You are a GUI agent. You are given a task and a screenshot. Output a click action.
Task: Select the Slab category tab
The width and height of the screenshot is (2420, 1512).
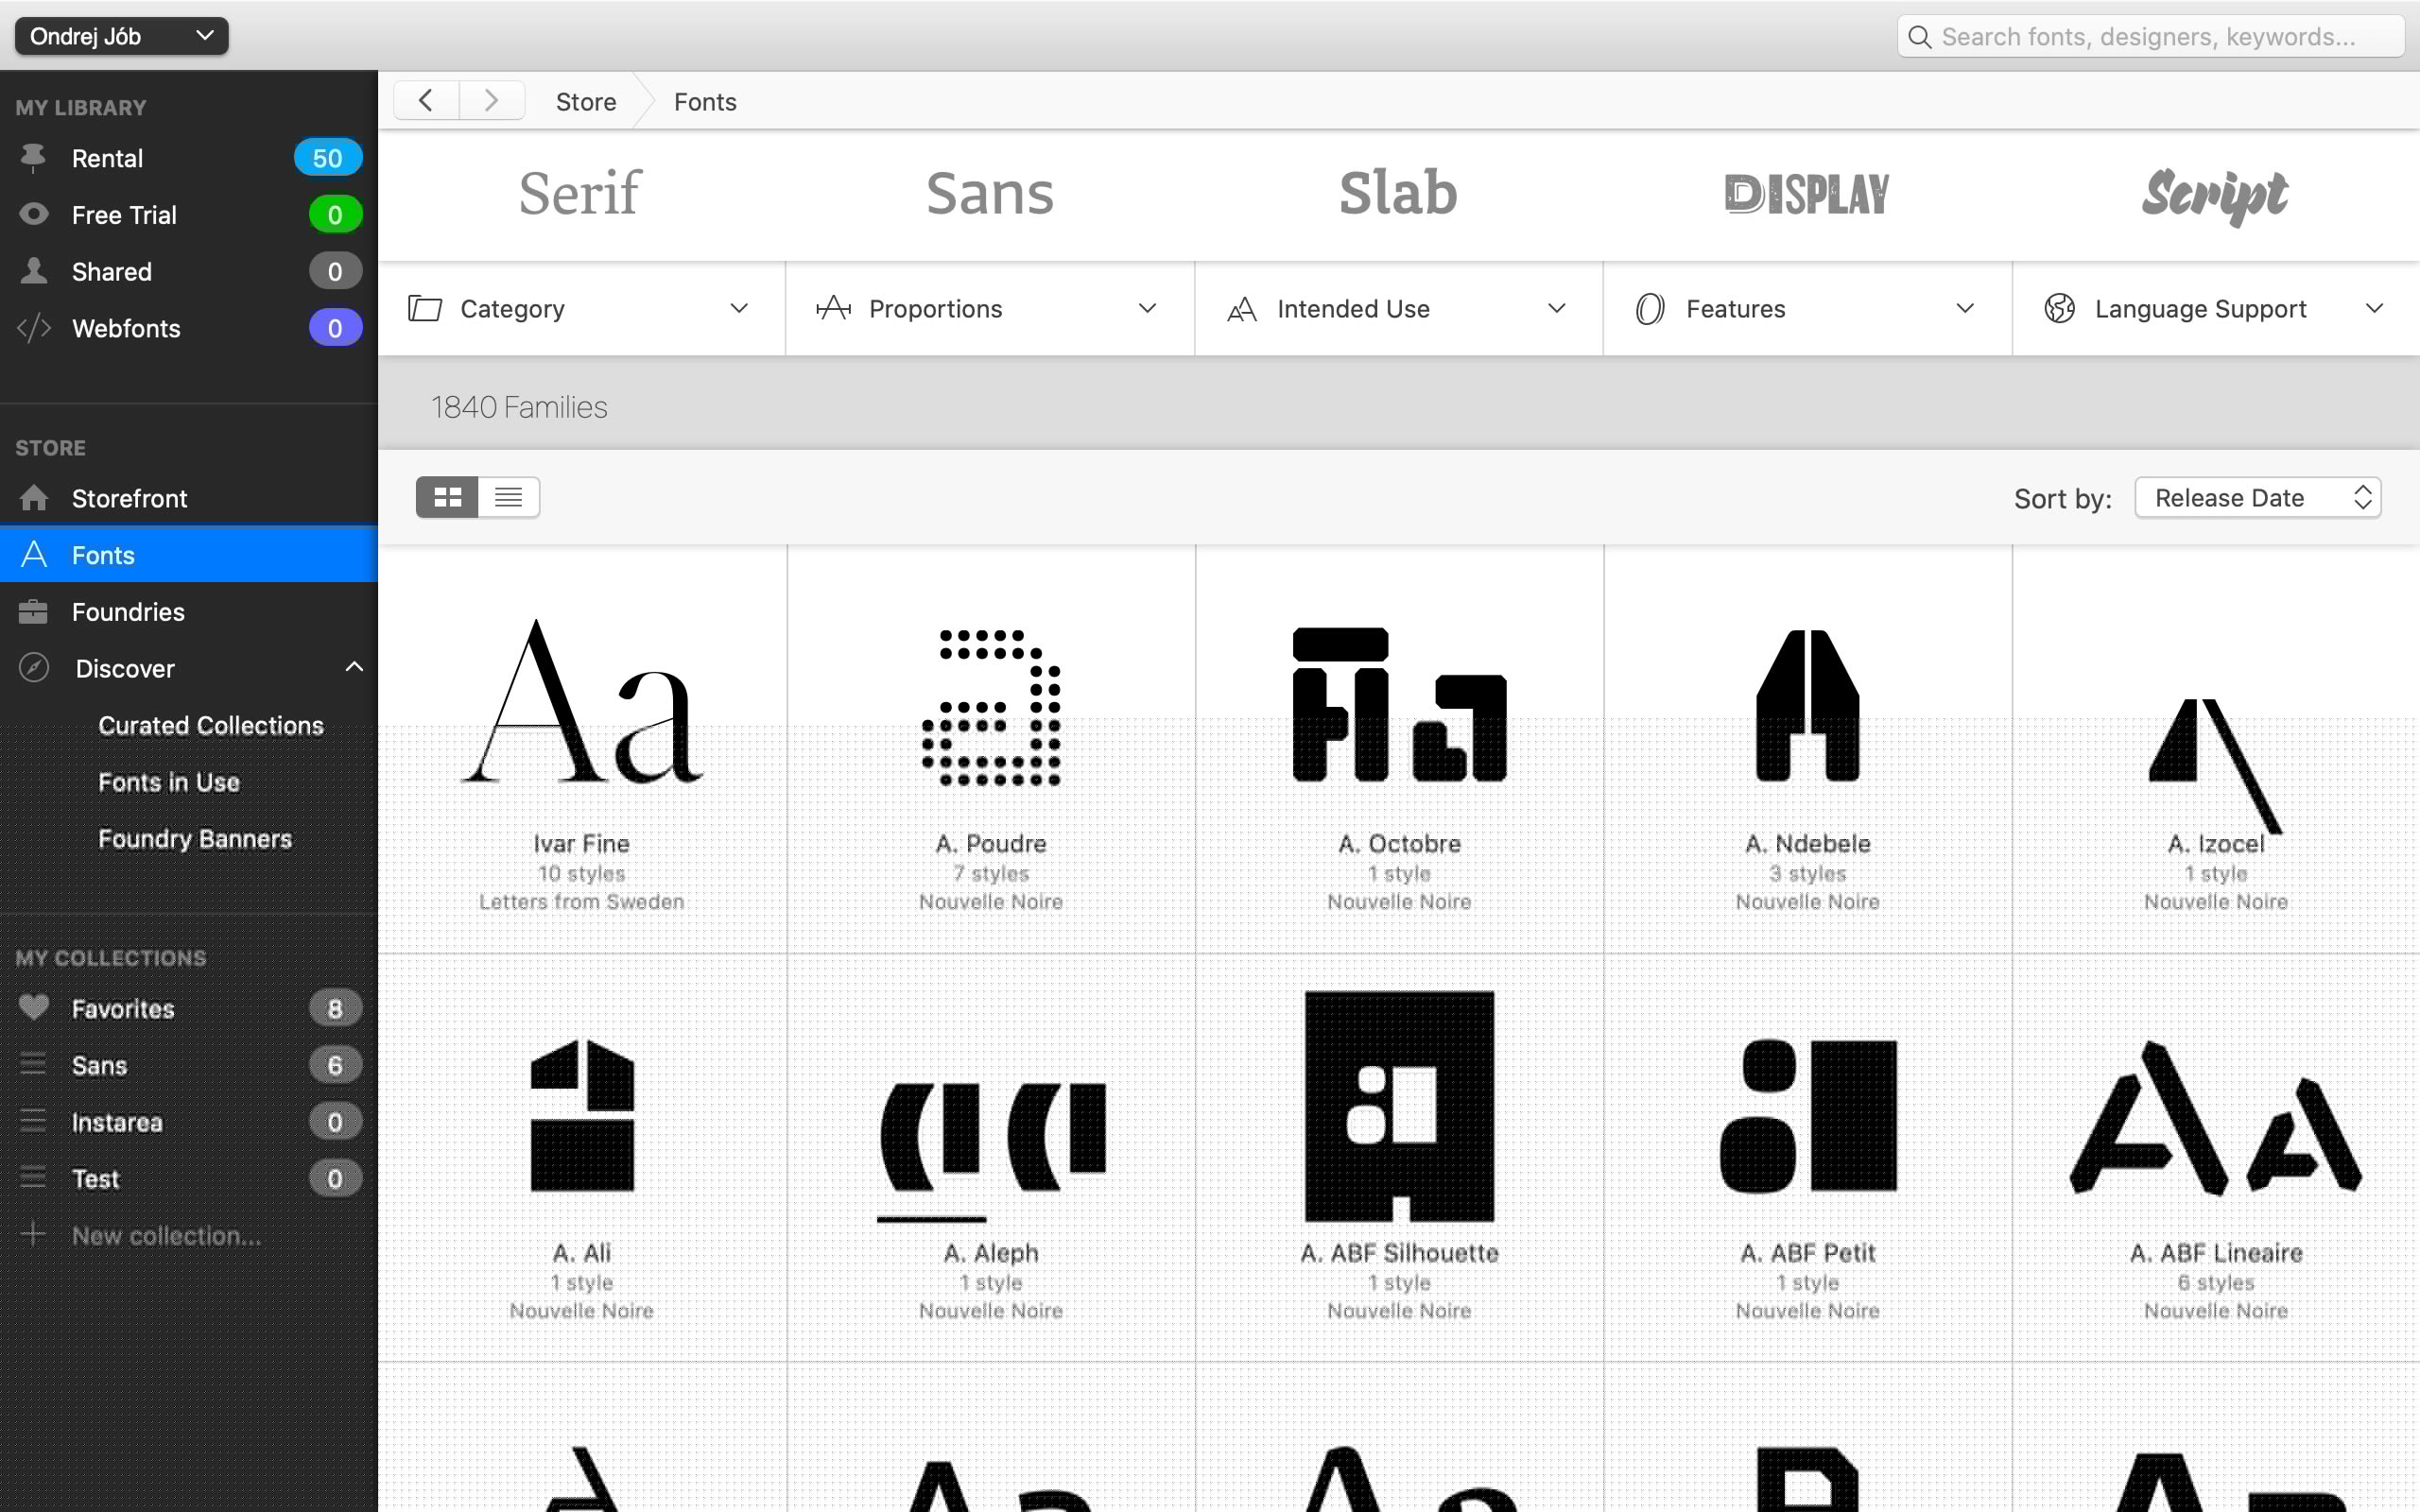(1398, 192)
